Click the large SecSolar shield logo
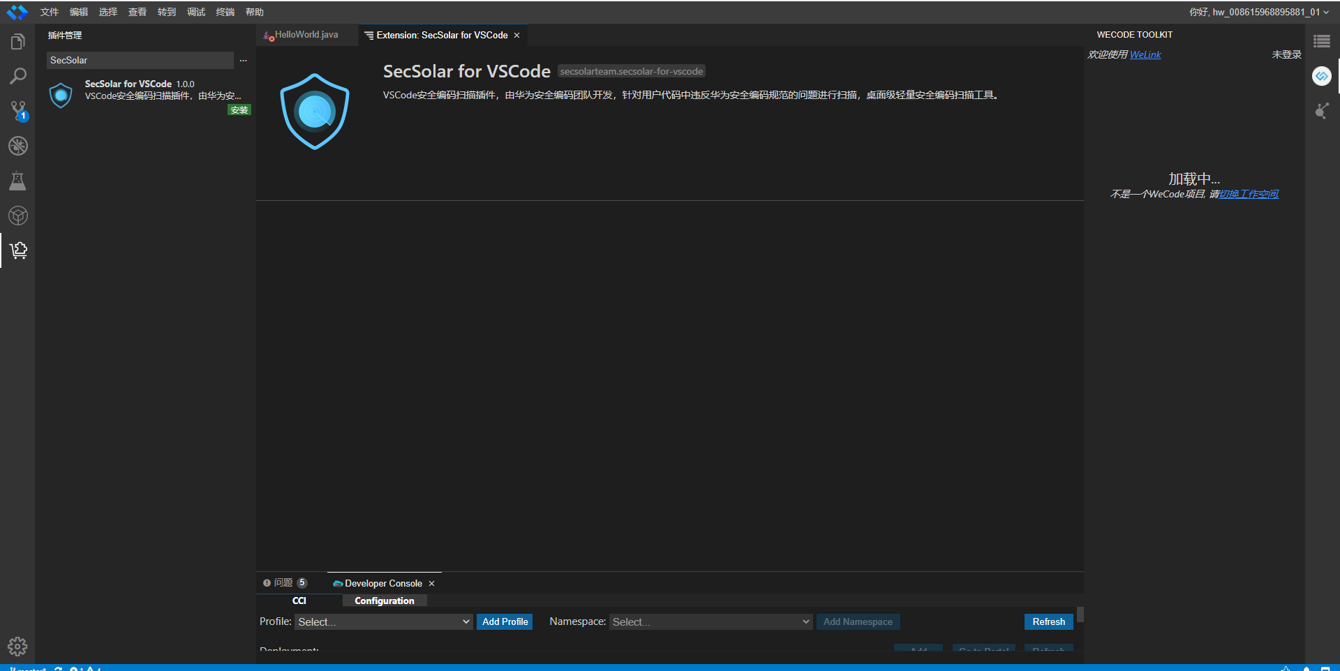 315,112
